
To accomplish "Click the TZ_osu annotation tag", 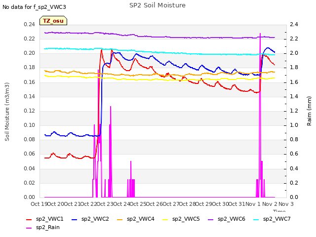I will pos(53,21).
